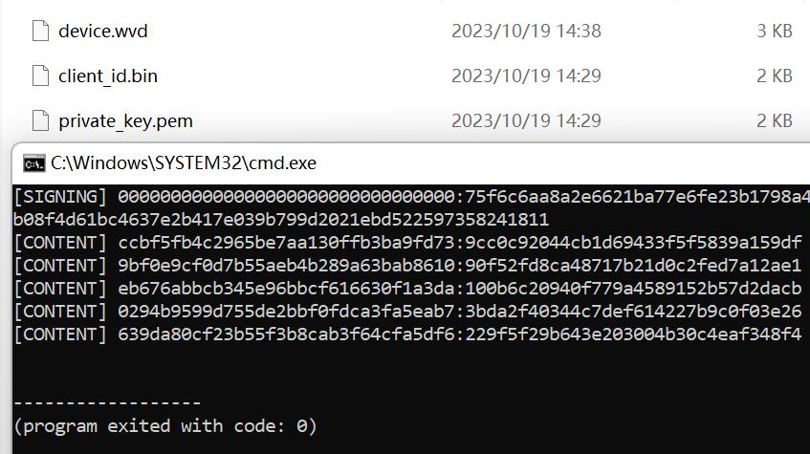Click the modified date of private_key.pem
Viewport: 810px width, 454px height.
(x=526, y=120)
